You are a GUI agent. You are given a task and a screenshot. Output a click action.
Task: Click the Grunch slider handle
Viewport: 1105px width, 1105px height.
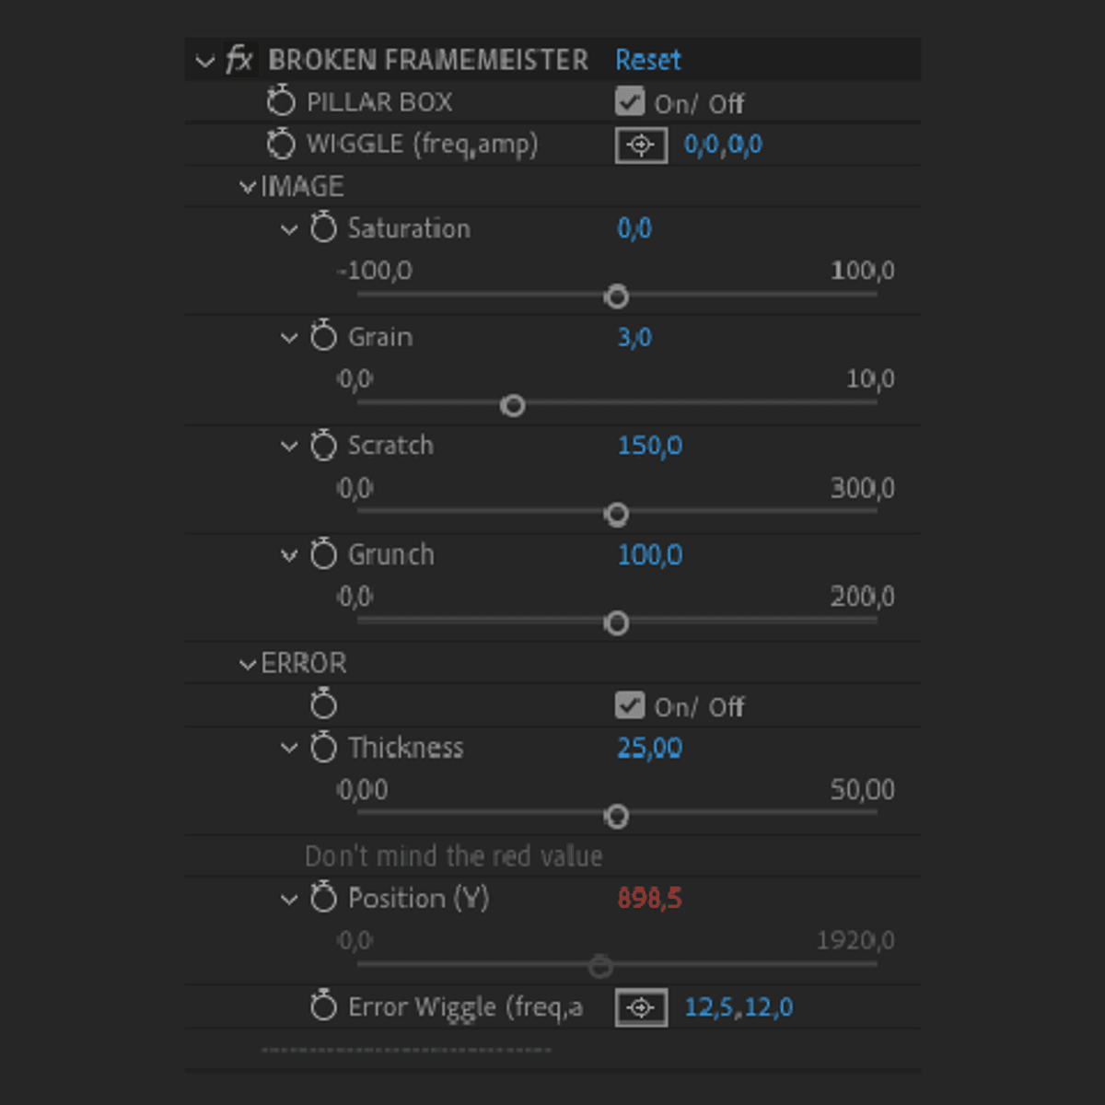(617, 623)
